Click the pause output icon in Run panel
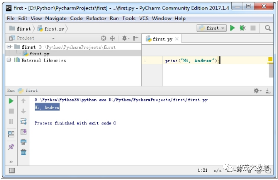The width and height of the screenshot is (278, 180). click(11, 122)
